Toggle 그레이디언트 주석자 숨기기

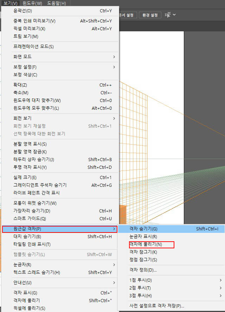(60, 185)
